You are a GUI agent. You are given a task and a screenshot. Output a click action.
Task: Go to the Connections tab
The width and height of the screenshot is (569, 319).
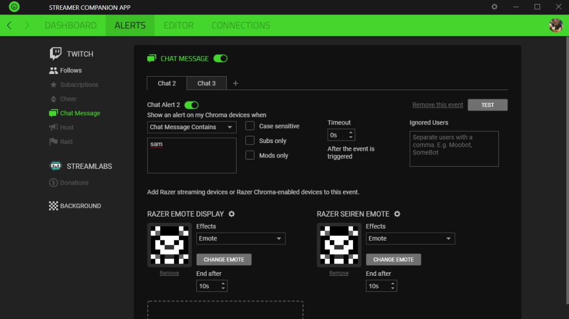pyautogui.click(x=241, y=25)
